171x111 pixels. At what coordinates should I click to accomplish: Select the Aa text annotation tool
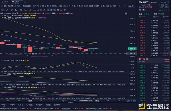point(34,10)
